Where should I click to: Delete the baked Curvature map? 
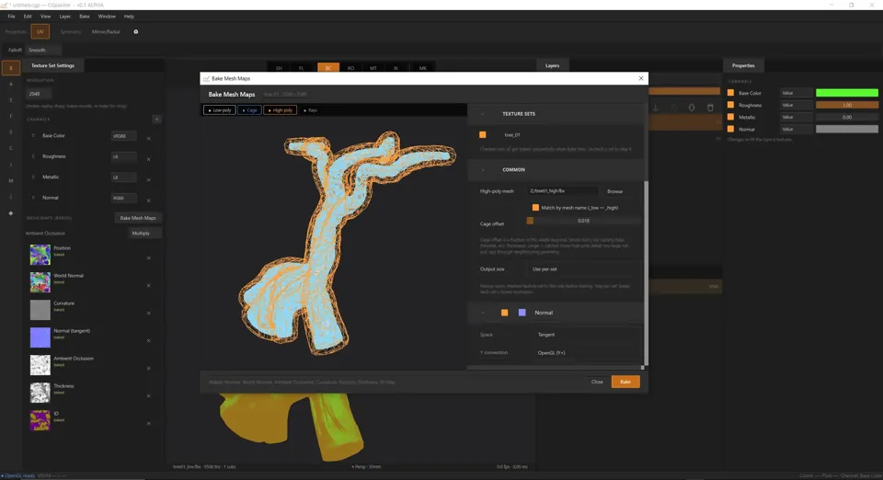tap(149, 313)
